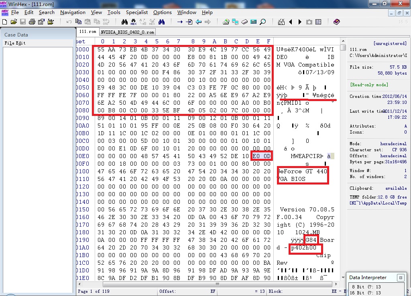Click the Save floppy disk icon
Screen dimensions: 411x296
point(23,22)
